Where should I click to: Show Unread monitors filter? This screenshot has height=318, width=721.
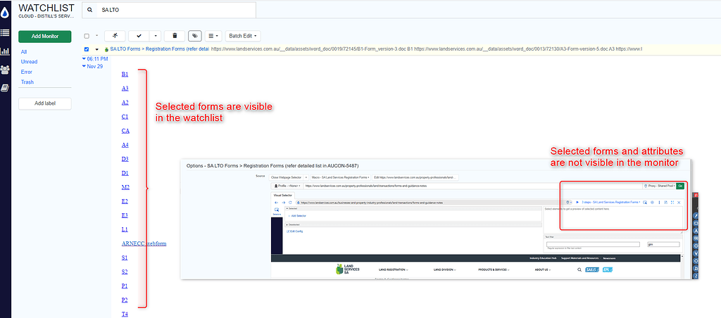click(29, 62)
